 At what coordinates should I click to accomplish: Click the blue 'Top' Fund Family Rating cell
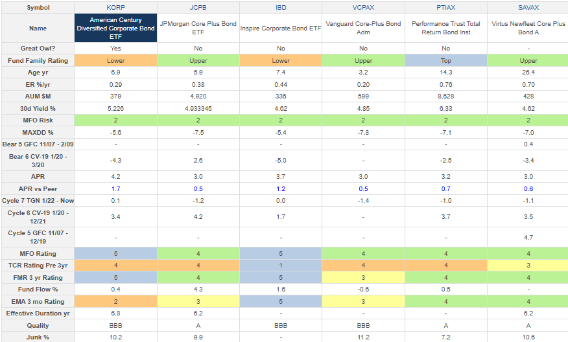click(446, 60)
